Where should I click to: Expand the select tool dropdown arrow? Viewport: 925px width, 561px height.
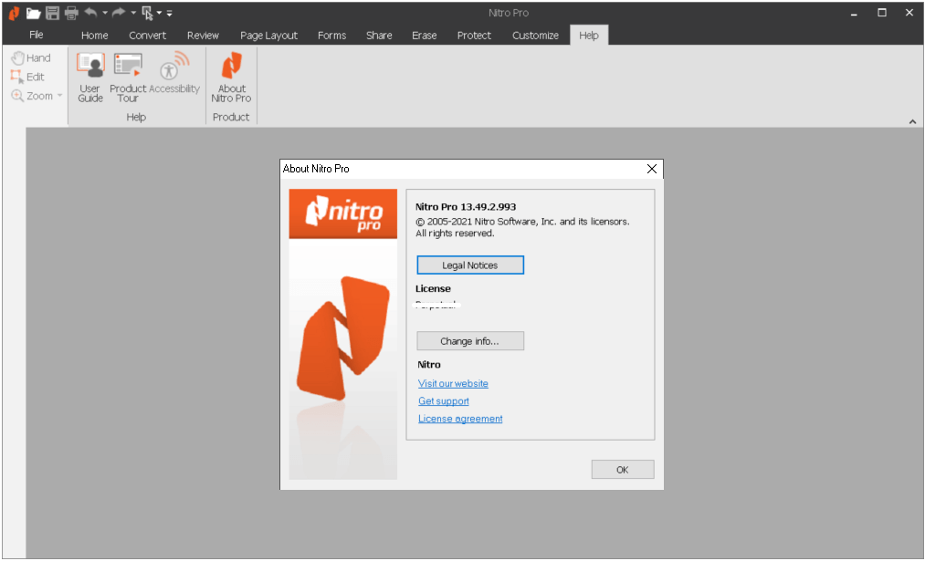point(159,13)
